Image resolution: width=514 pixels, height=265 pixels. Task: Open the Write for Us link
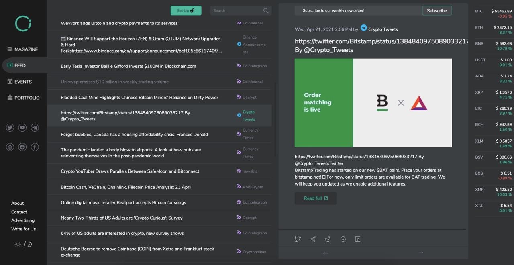tap(23, 229)
